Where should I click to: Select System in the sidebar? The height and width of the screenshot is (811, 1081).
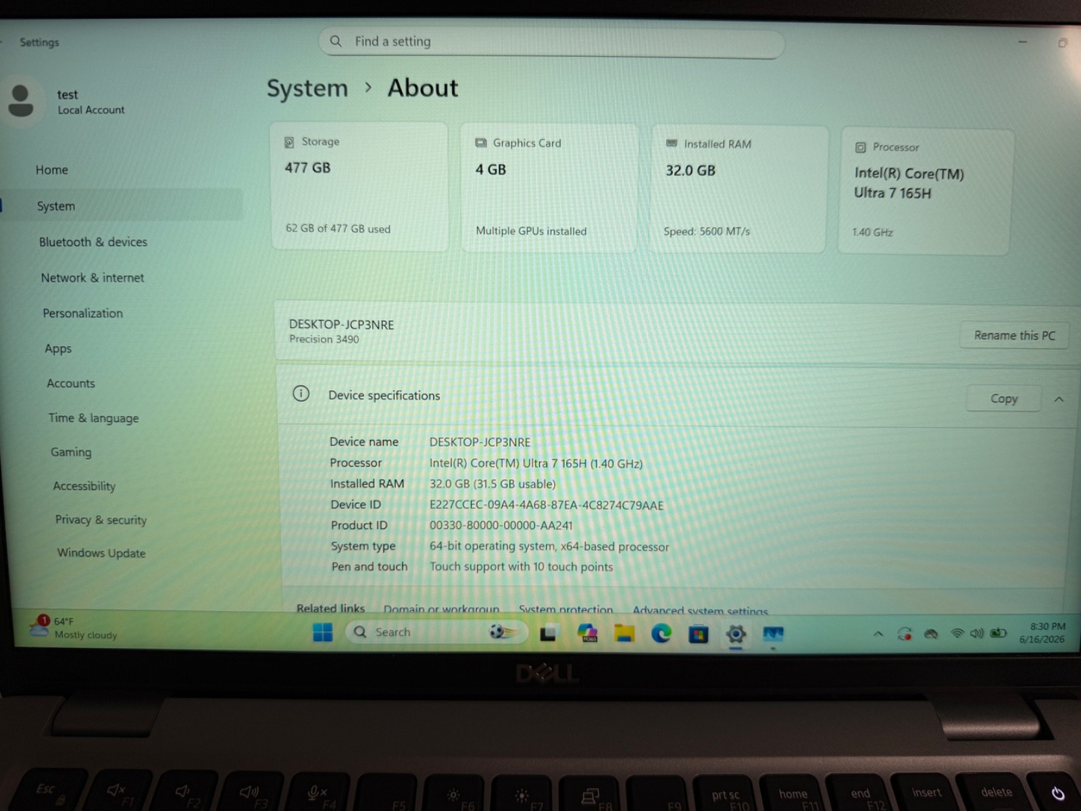point(122,205)
